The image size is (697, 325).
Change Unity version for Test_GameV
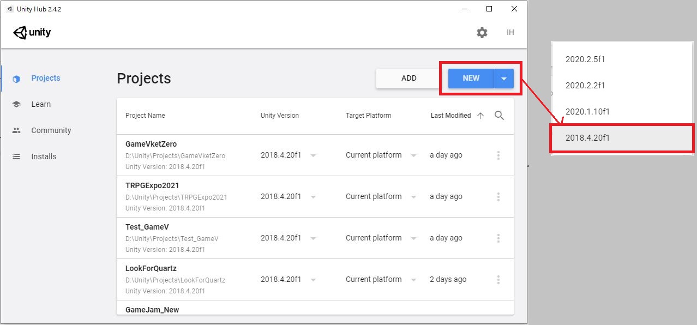coord(289,238)
